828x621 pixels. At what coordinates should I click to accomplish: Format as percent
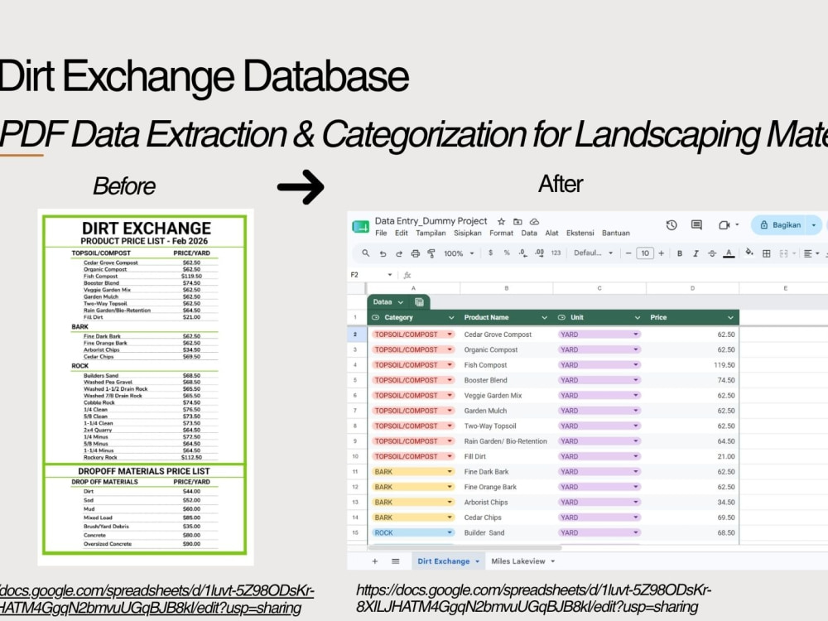pyautogui.click(x=507, y=253)
